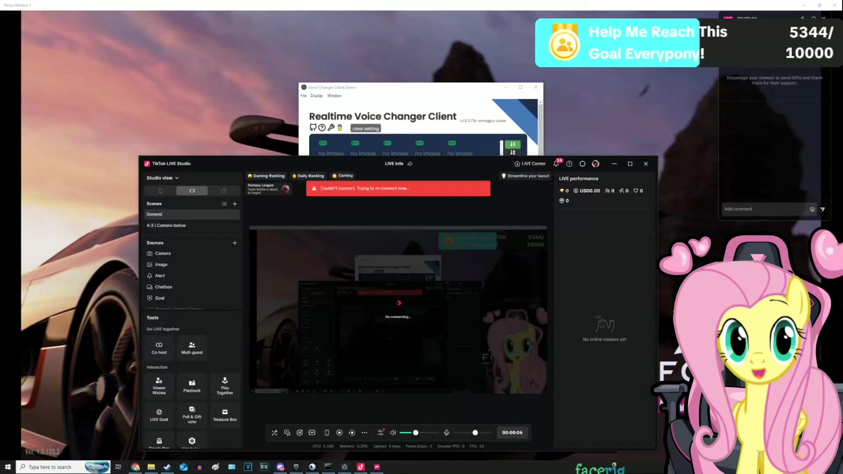843x474 pixels.
Task: Click the replay capture icon
Action: tap(352, 433)
